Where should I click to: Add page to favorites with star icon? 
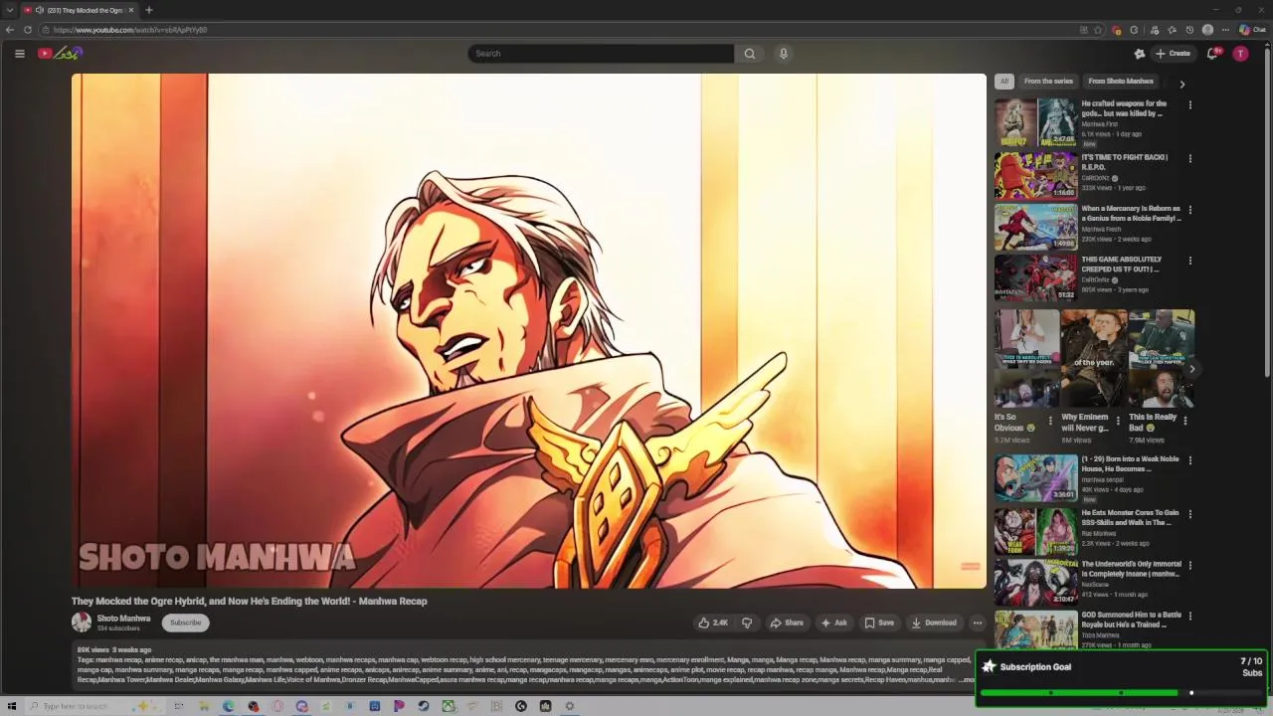(1098, 30)
